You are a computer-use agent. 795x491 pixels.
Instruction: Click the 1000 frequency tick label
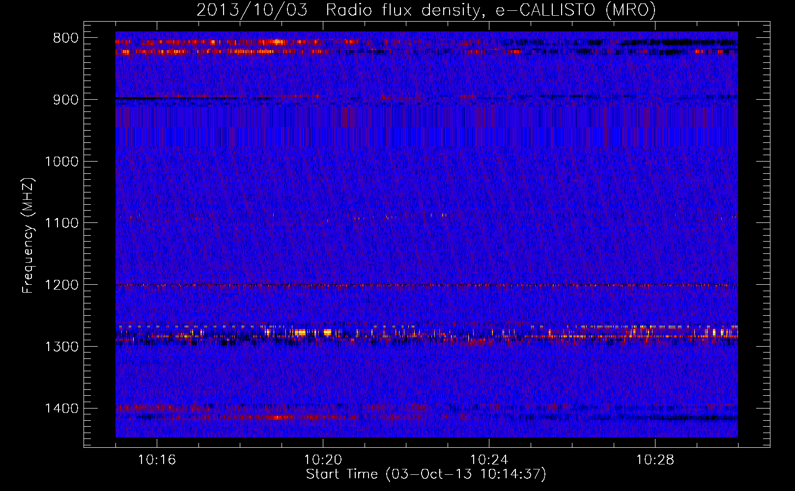tap(61, 162)
